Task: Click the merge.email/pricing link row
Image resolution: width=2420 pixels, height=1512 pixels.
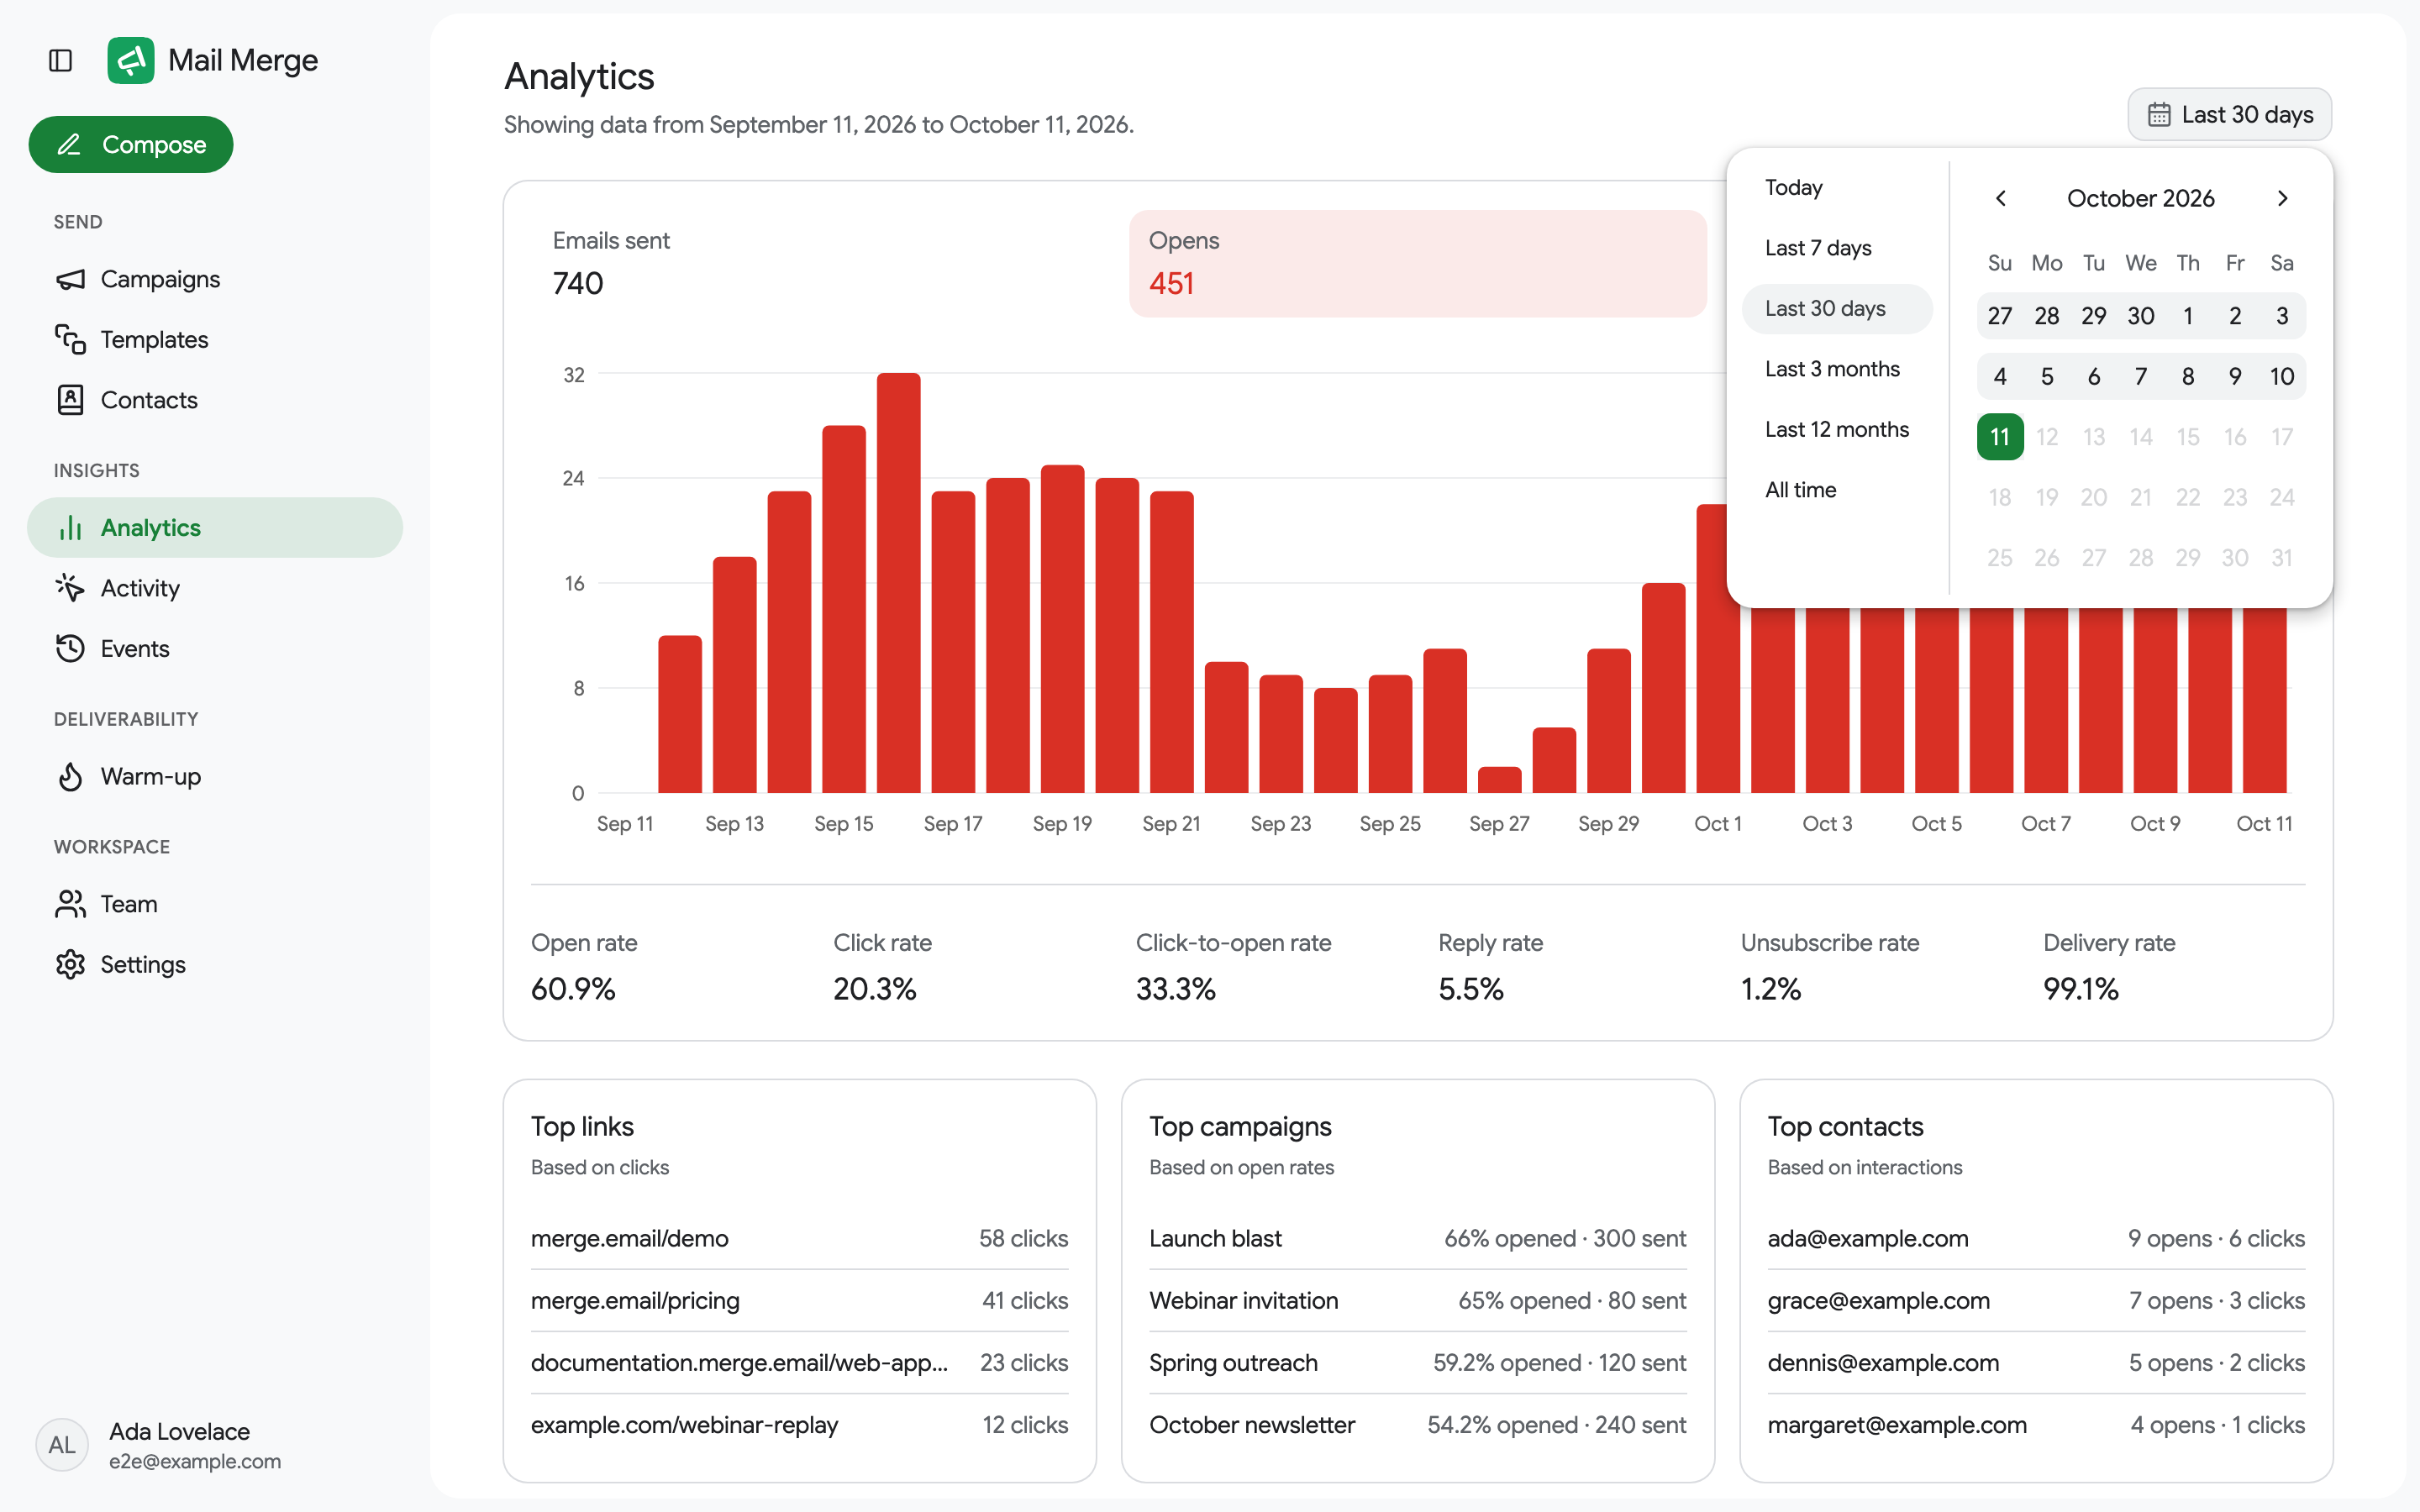Action: click(x=799, y=1300)
